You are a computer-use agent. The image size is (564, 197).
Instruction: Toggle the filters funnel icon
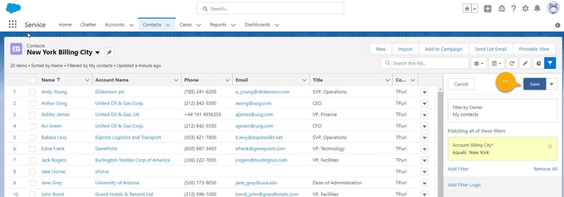click(x=550, y=63)
